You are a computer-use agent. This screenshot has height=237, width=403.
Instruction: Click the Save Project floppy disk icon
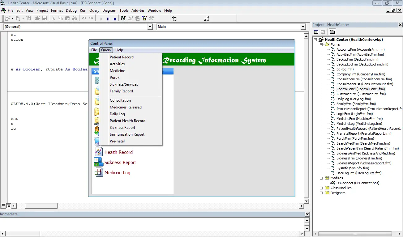tap(44, 19)
